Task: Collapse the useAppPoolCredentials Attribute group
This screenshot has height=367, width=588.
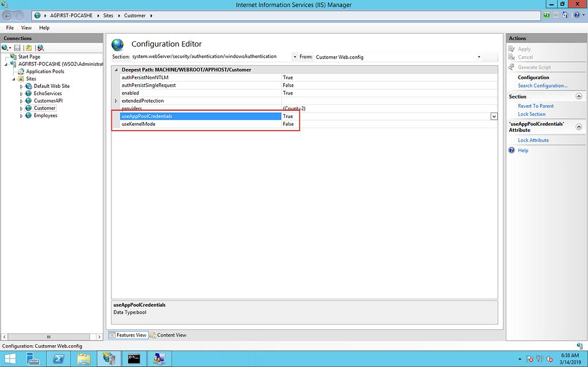Action: point(579,127)
